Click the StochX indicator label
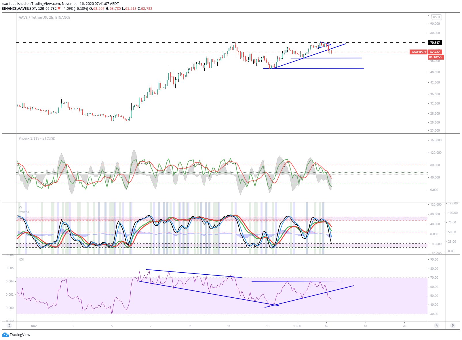This screenshot has height=340, width=462. click(x=24, y=212)
